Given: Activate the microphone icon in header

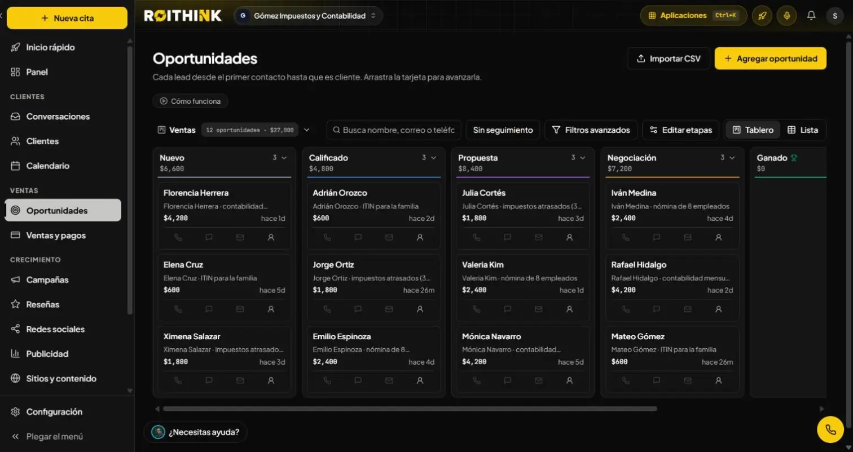Looking at the screenshot, I should [x=786, y=16].
